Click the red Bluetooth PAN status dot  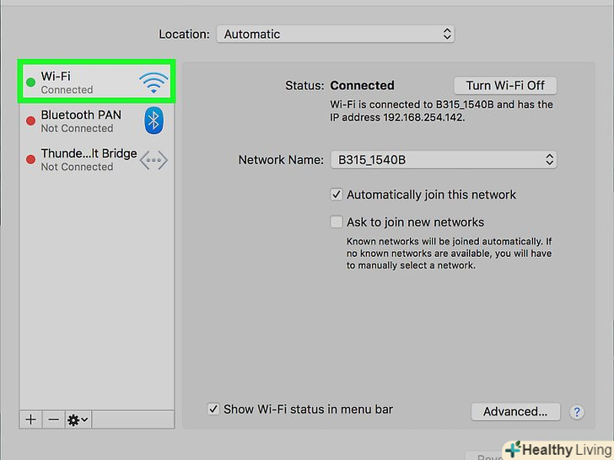31,121
